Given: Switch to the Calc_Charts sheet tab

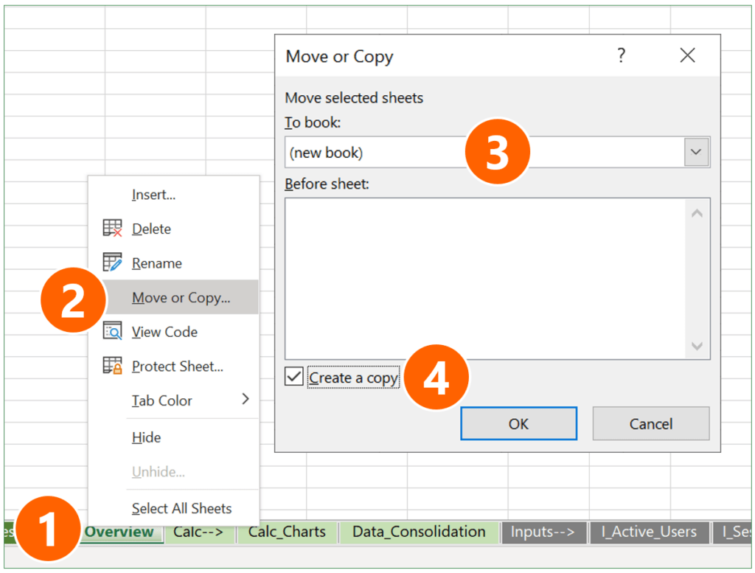Looking at the screenshot, I should coord(287,532).
